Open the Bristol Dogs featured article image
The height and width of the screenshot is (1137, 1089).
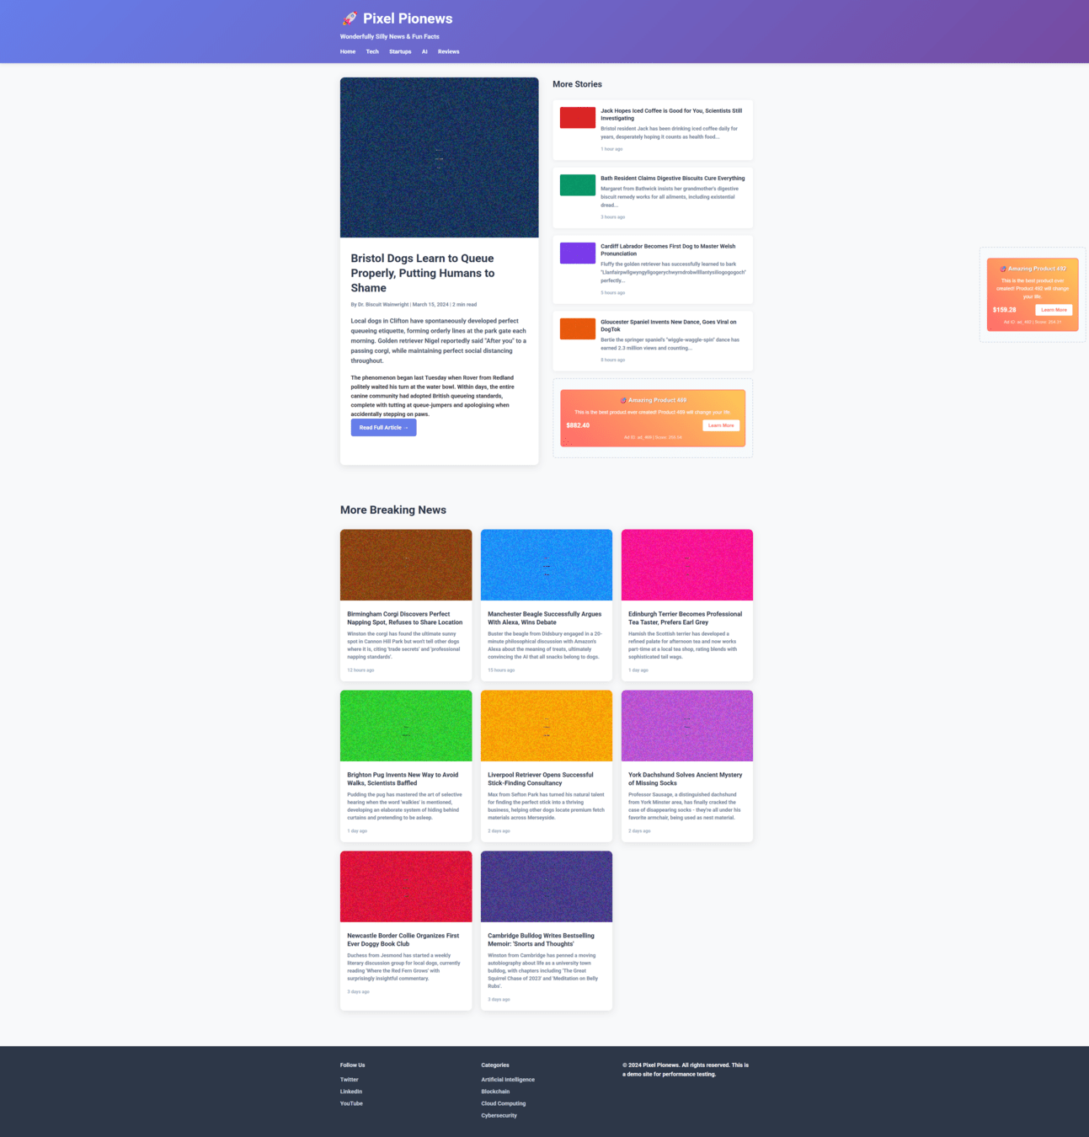tap(439, 157)
